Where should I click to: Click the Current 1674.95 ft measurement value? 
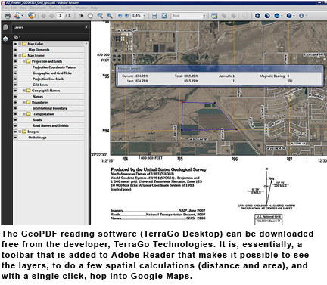(x=142, y=76)
